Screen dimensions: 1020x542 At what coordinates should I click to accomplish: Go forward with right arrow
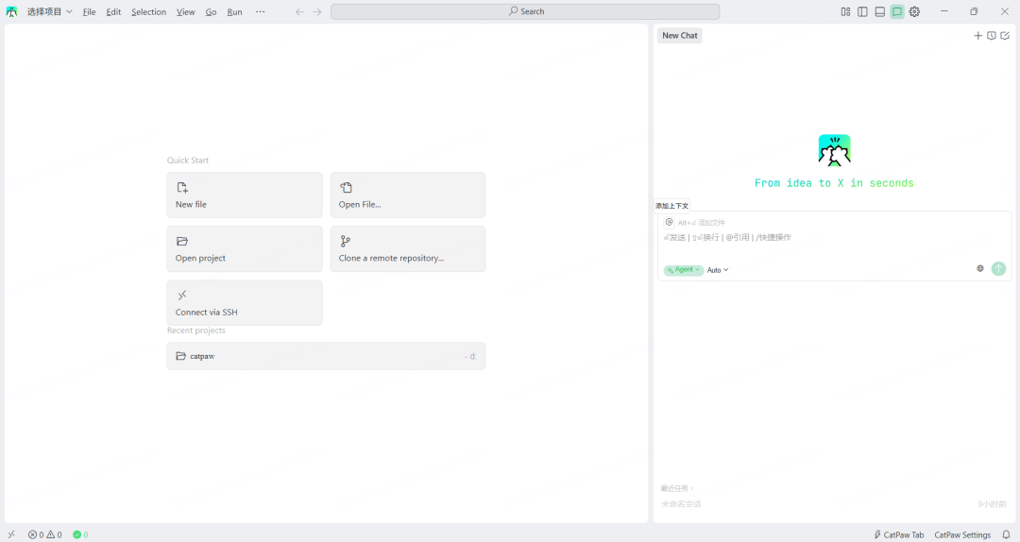(x=316, y=11)
